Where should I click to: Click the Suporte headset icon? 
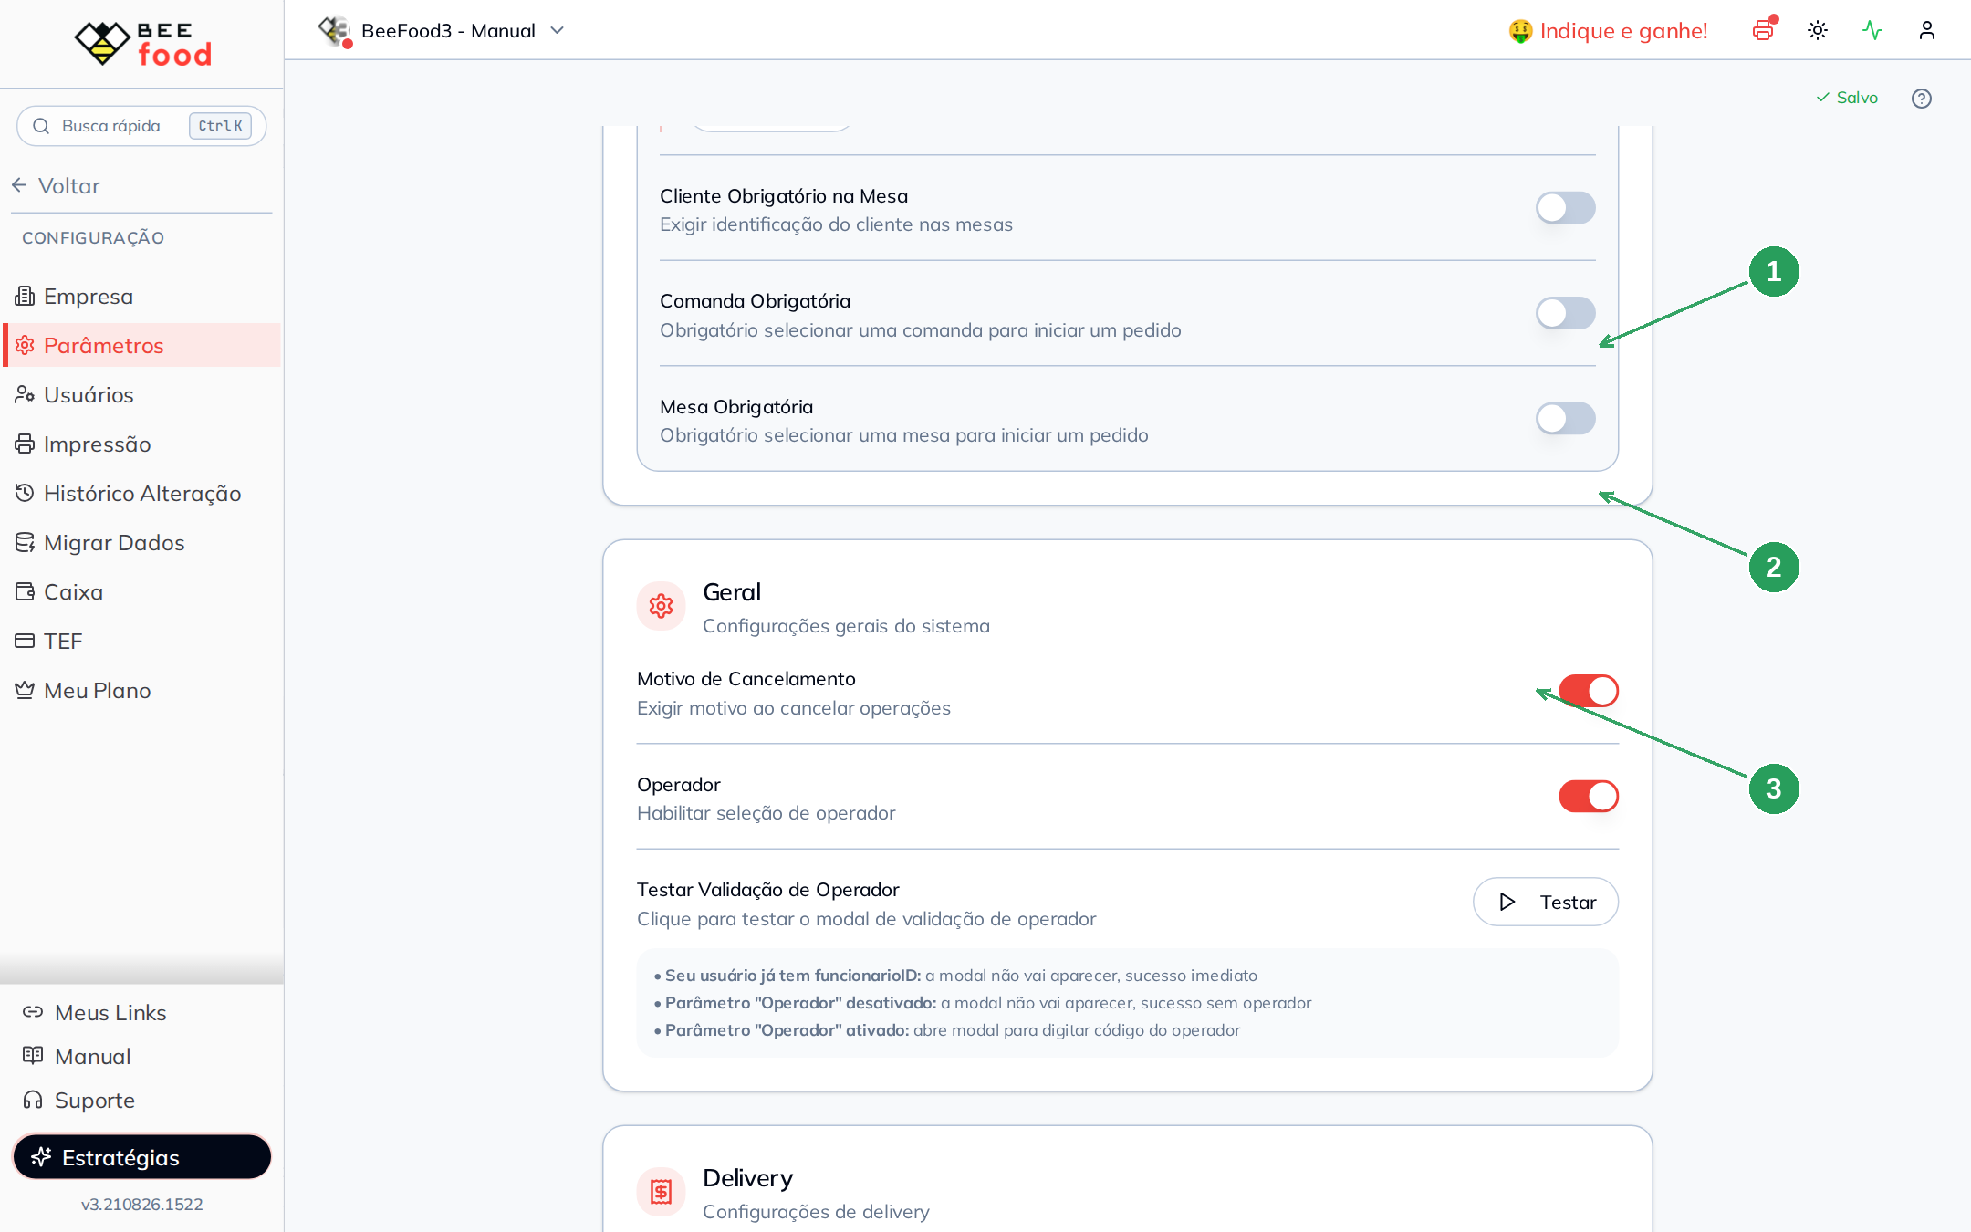[x=33, y=1100]
